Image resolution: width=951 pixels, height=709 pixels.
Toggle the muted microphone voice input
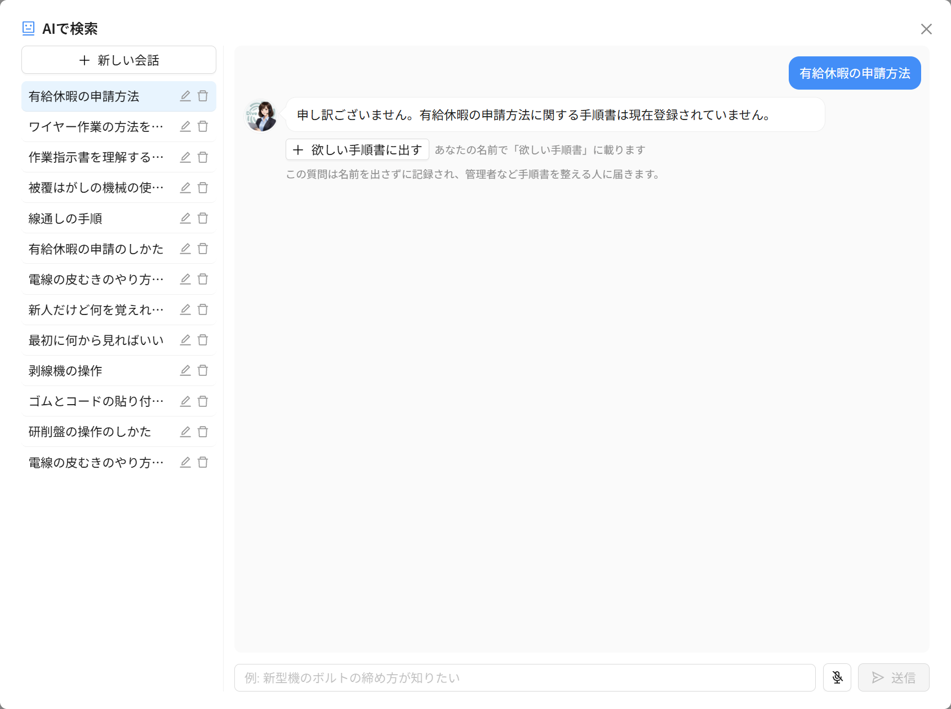[x=837, y=677]
